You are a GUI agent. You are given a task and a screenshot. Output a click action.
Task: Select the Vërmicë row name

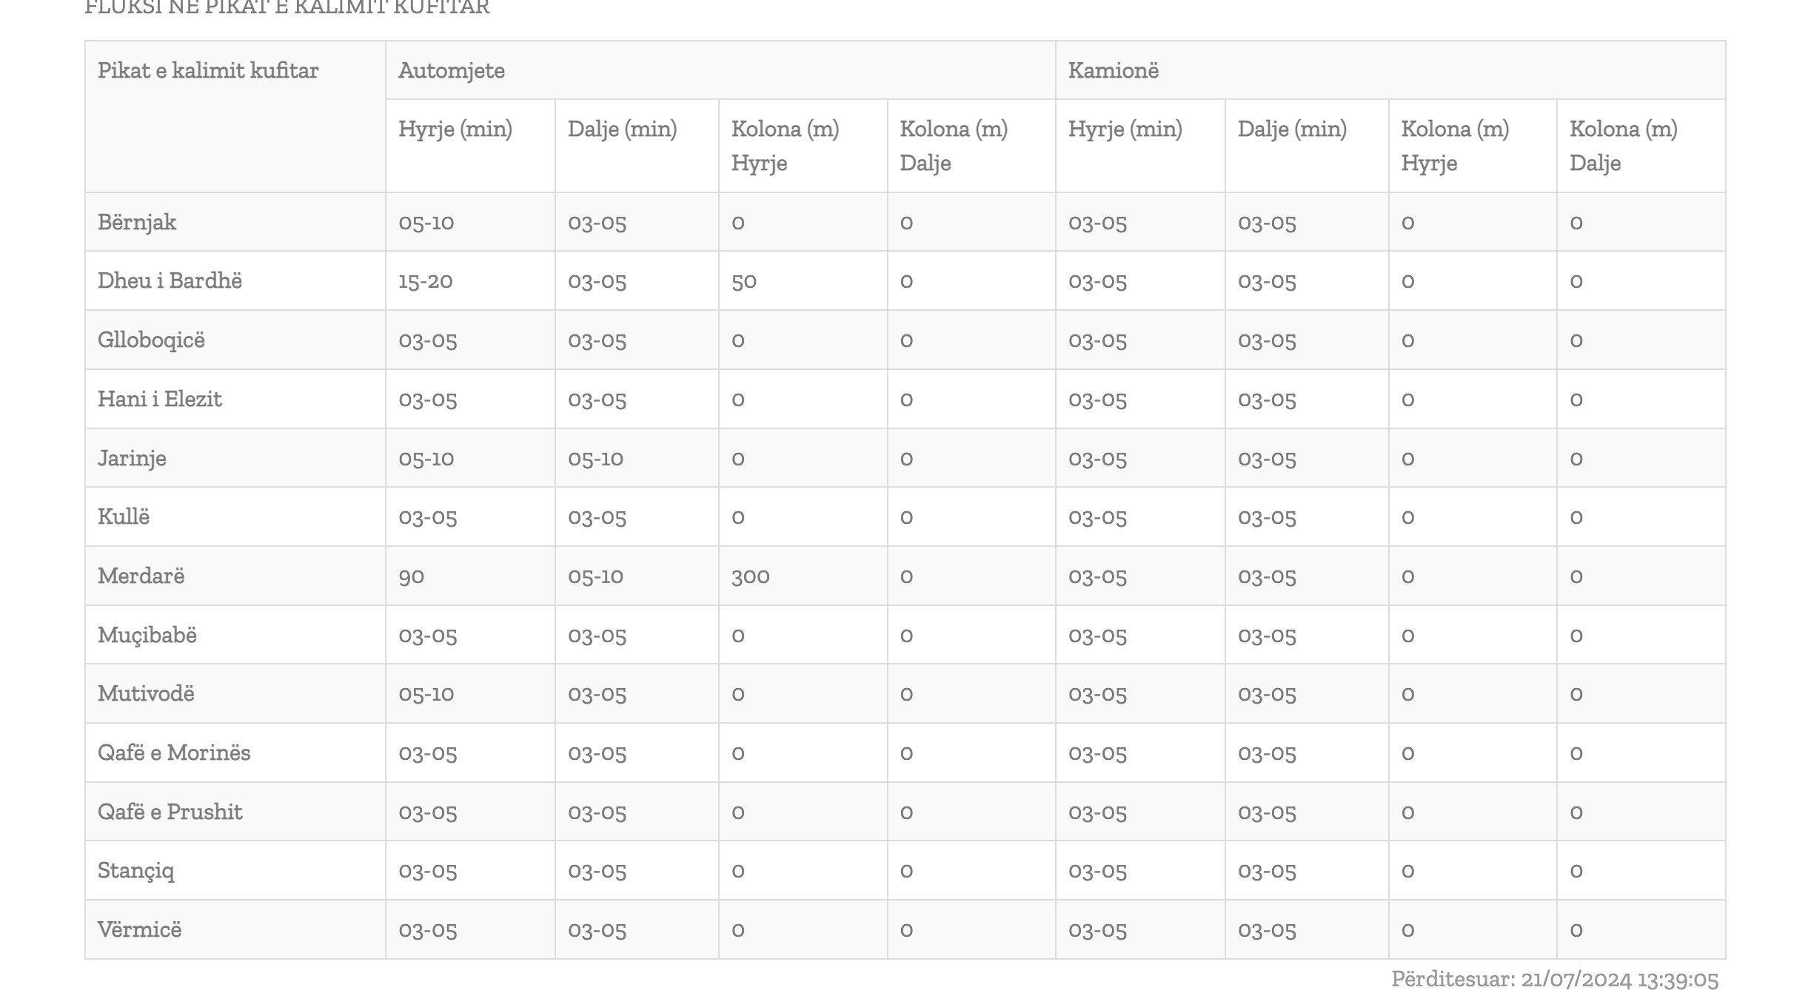coord(139,929)
